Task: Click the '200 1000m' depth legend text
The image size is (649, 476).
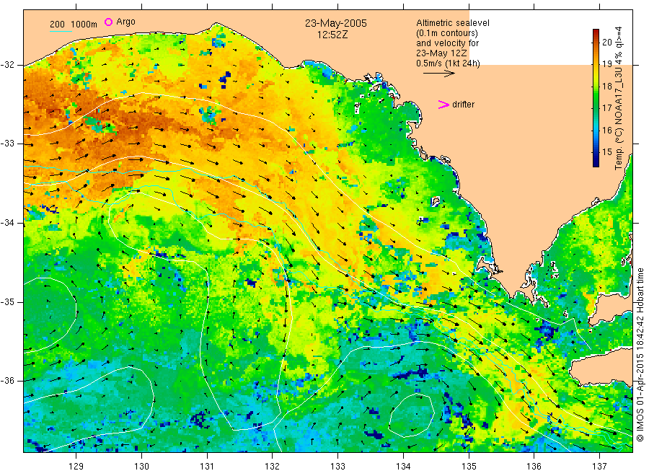Action: pos(74,25)
